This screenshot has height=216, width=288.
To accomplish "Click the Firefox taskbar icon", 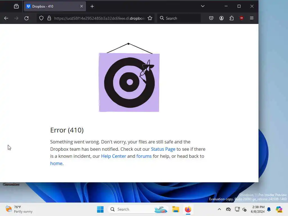I will (x=188, y=209).
